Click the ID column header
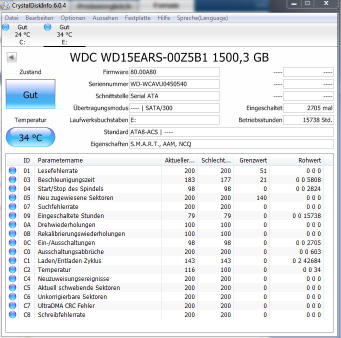 [26, 160]
